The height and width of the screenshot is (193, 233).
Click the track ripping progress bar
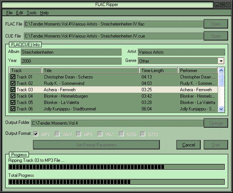coord(116,167)
